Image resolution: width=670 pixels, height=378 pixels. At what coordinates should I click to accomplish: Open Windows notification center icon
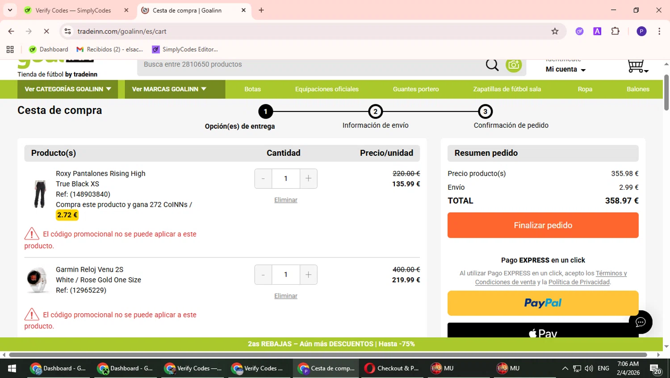[x=655, y=369]
